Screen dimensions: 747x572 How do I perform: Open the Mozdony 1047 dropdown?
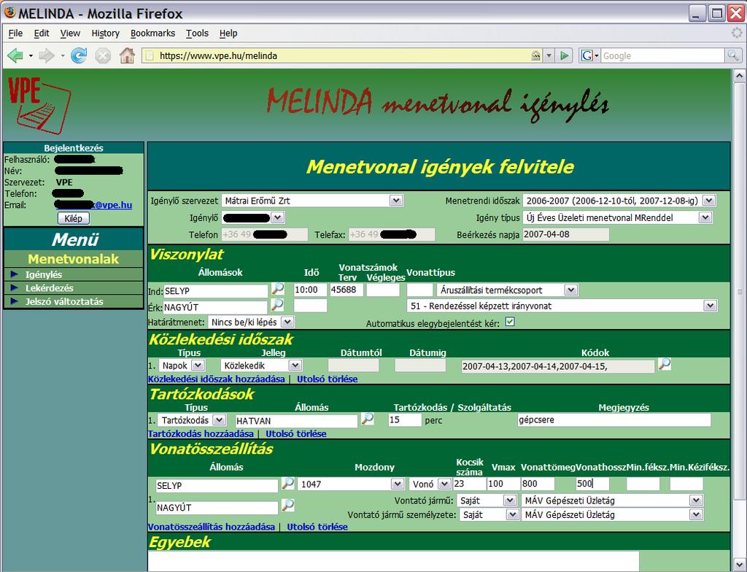pos(398,484)
